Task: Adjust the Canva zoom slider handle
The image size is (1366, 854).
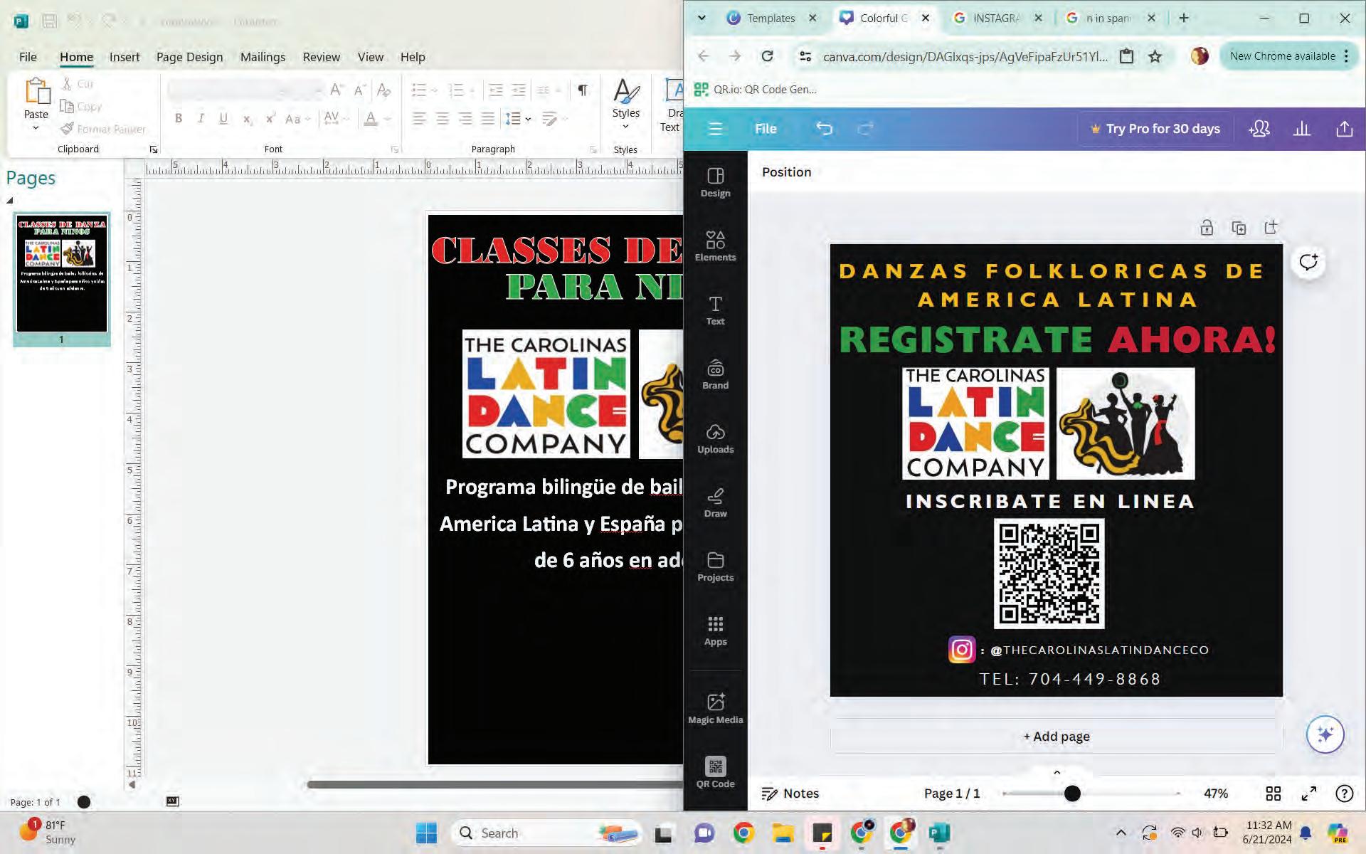Action: click(1072, 794)
